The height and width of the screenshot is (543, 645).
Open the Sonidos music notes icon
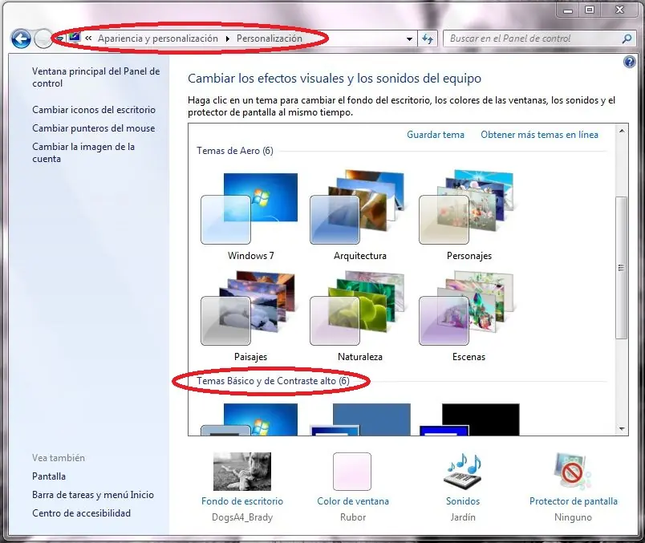pyautogui.click(x=463, y=472)
